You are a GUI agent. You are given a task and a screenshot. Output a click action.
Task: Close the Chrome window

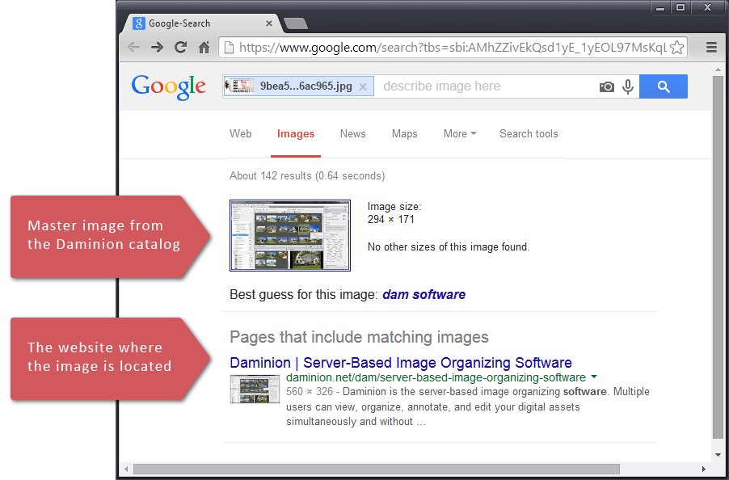(708, 7)
